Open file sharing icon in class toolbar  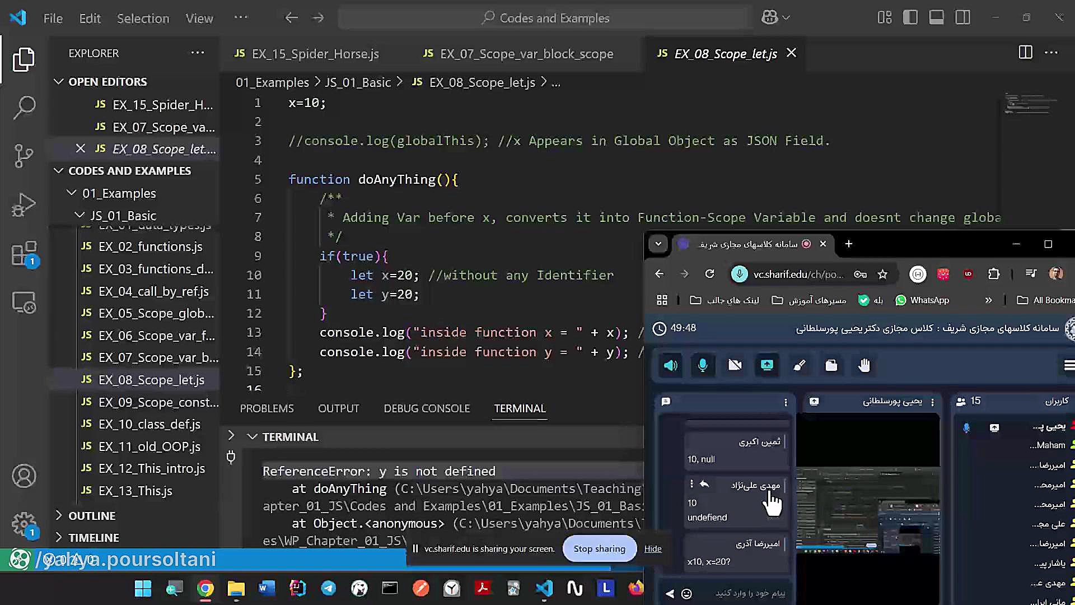[831, 366]
